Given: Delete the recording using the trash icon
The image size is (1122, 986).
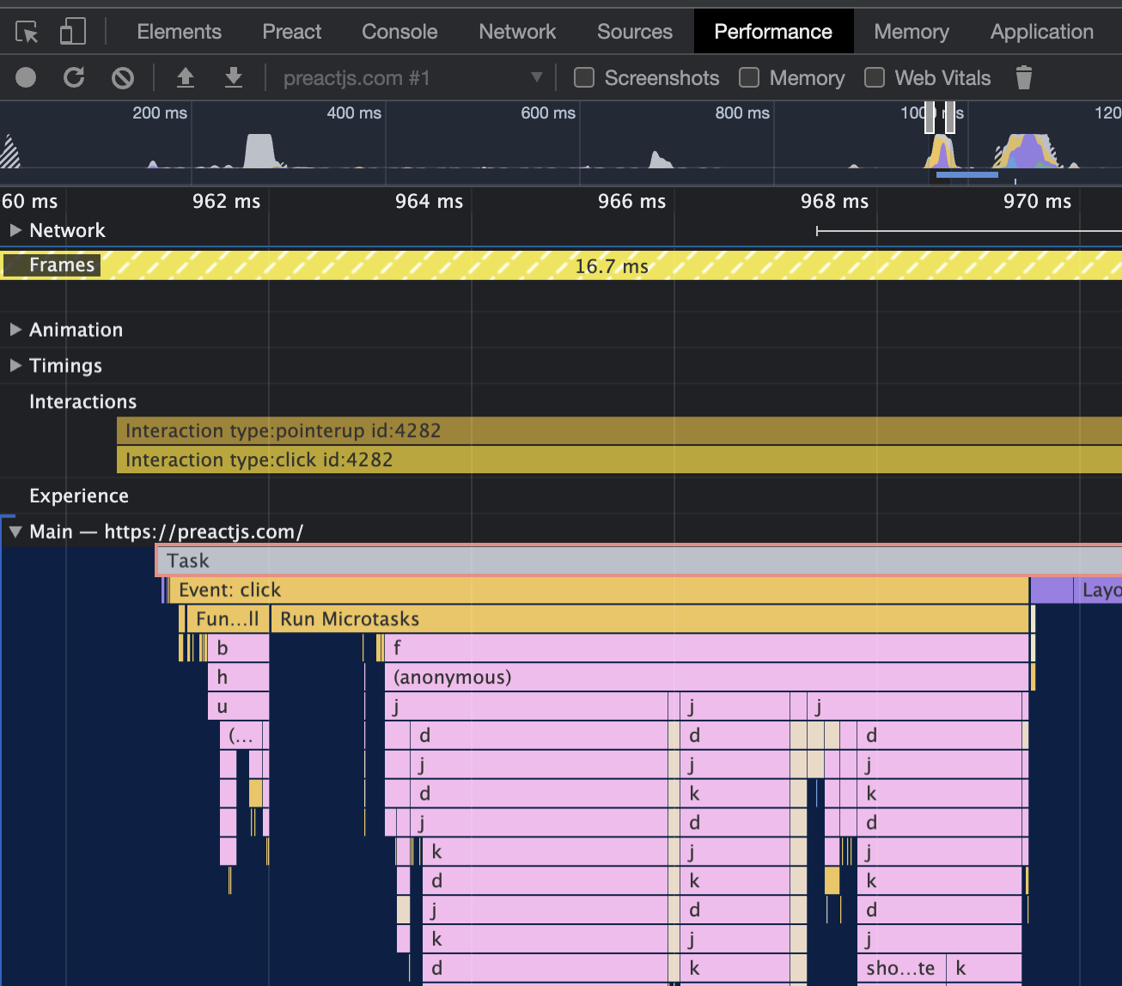Looking at the screenshot, I should tap(1023, 77).
